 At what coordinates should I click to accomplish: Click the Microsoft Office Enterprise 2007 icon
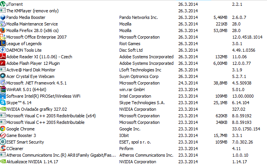3,37
